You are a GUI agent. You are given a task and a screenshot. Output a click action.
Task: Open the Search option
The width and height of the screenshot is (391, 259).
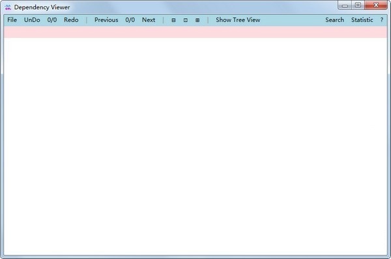tap(335, 20)
